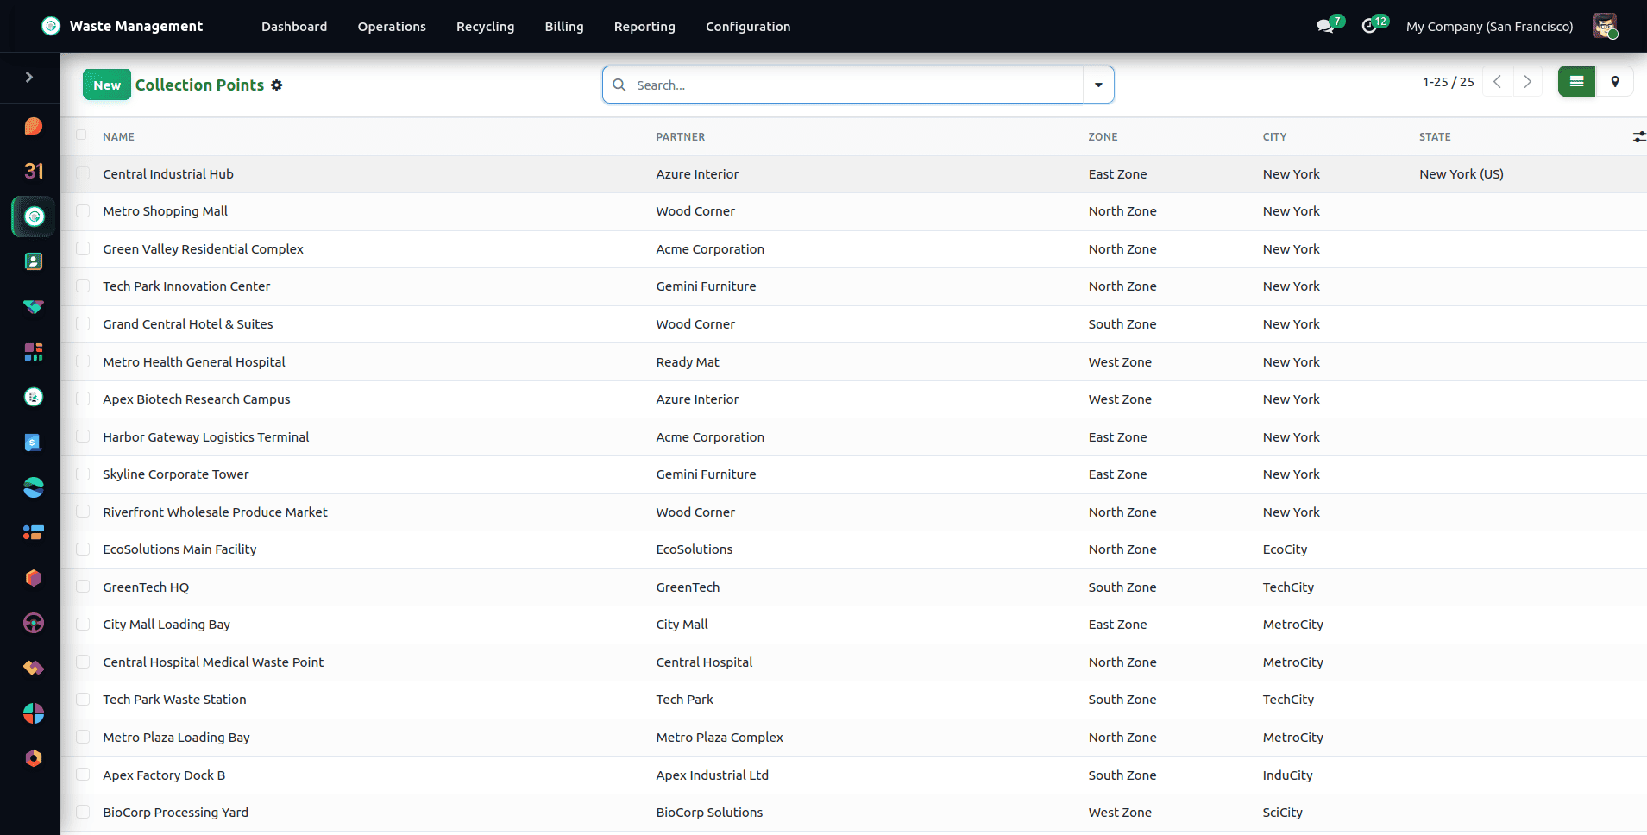Viewport: 1647px width, 835px height.
Task: Switch to map view with pin icon
Action: [x=1615, y=82]
